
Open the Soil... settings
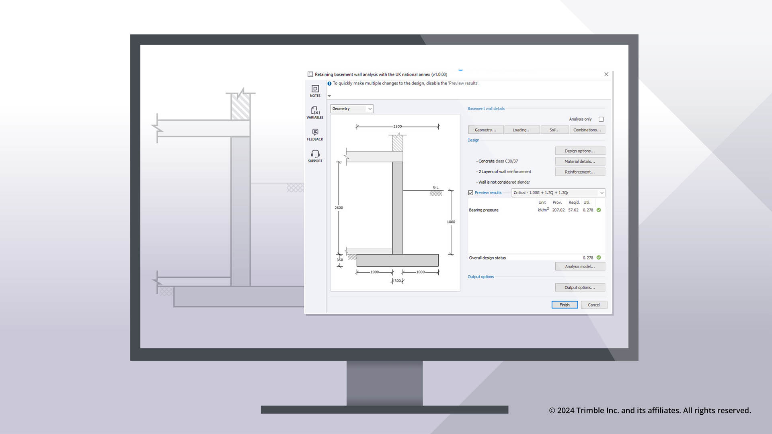pos(554,129)
